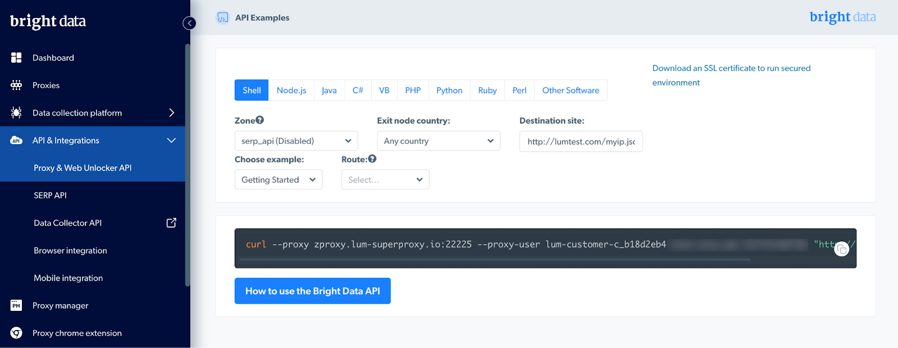Click the Route help question mark icon
This screenshot has height=348, width=898.
(x=372, y=159)
